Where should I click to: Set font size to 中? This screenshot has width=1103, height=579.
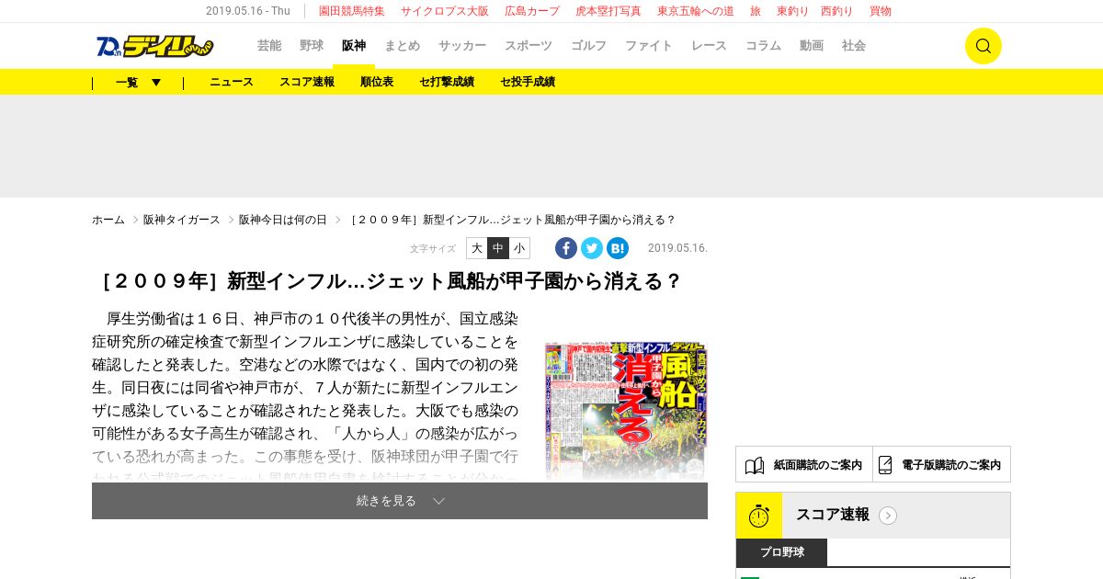[498, 248]
